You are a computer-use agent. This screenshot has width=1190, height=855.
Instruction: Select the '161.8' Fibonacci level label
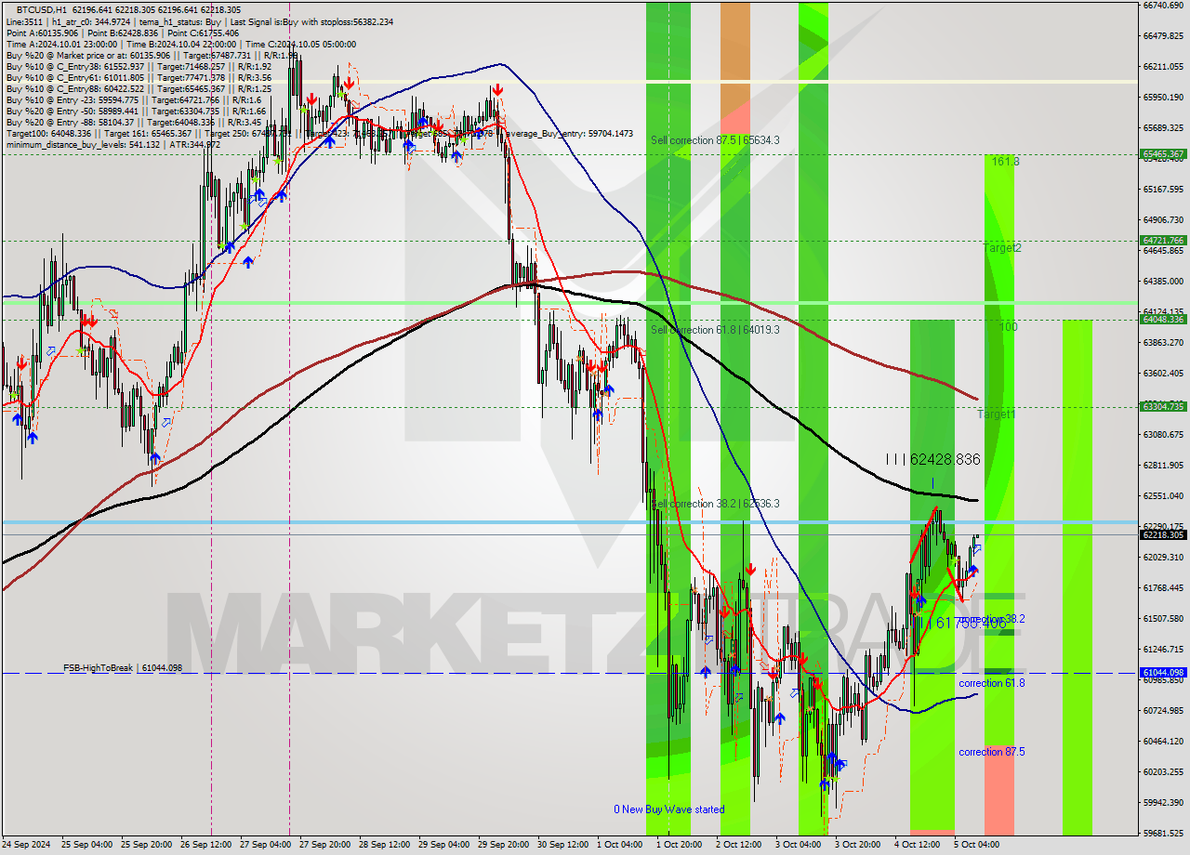click(x=1005, y=161)
